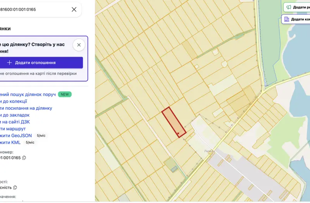Click the 'Додати оголошення' button
310x203 pixels.
tap(41, 63)
